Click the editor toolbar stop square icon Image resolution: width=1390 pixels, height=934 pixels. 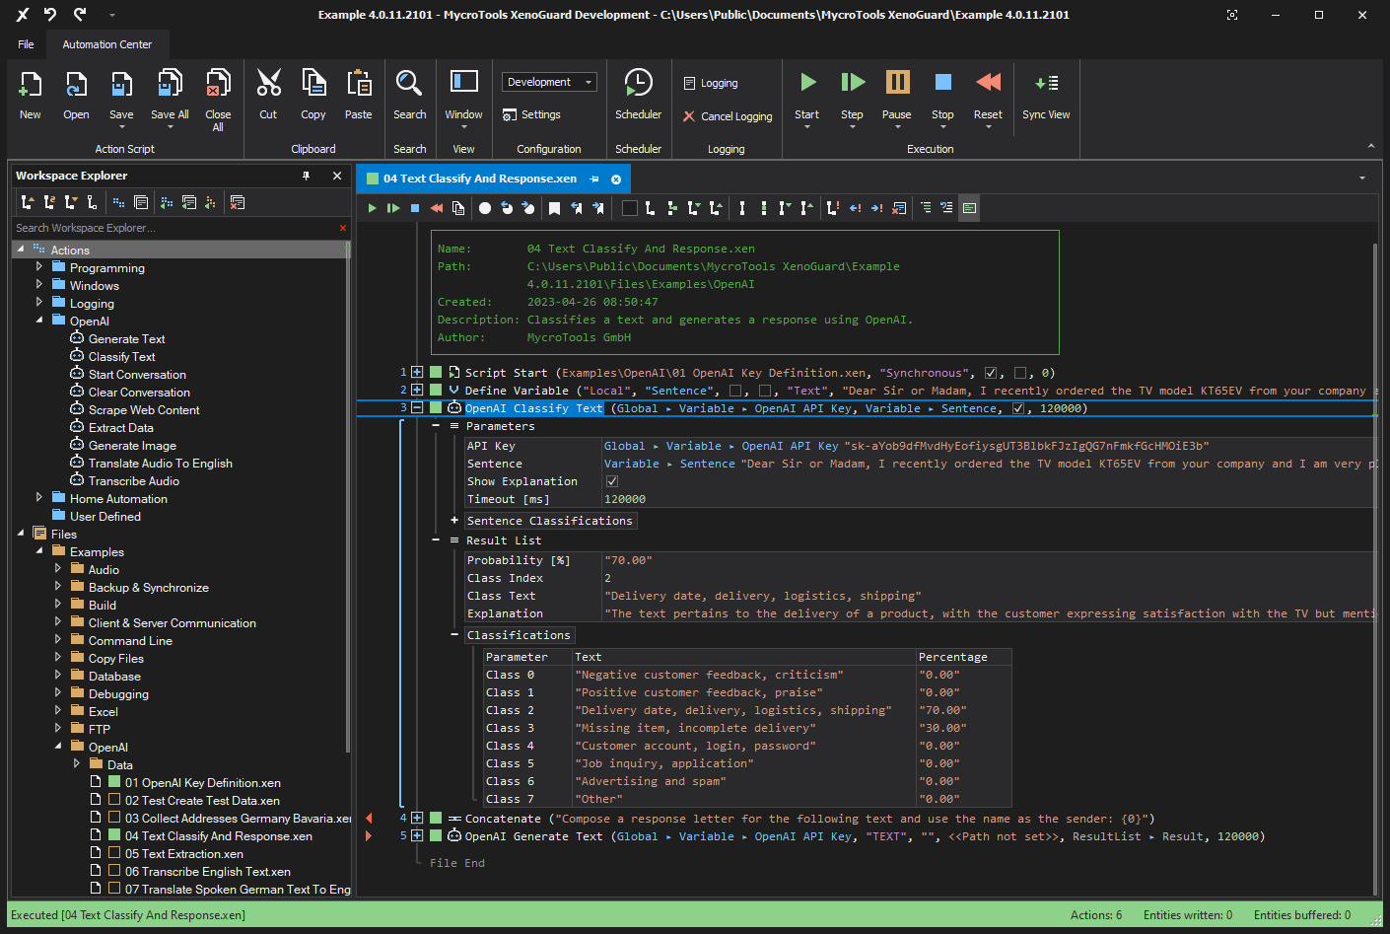415,208
